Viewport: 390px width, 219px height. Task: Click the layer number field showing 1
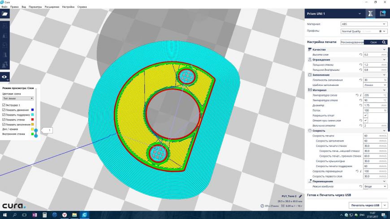(x=48, y=130)
